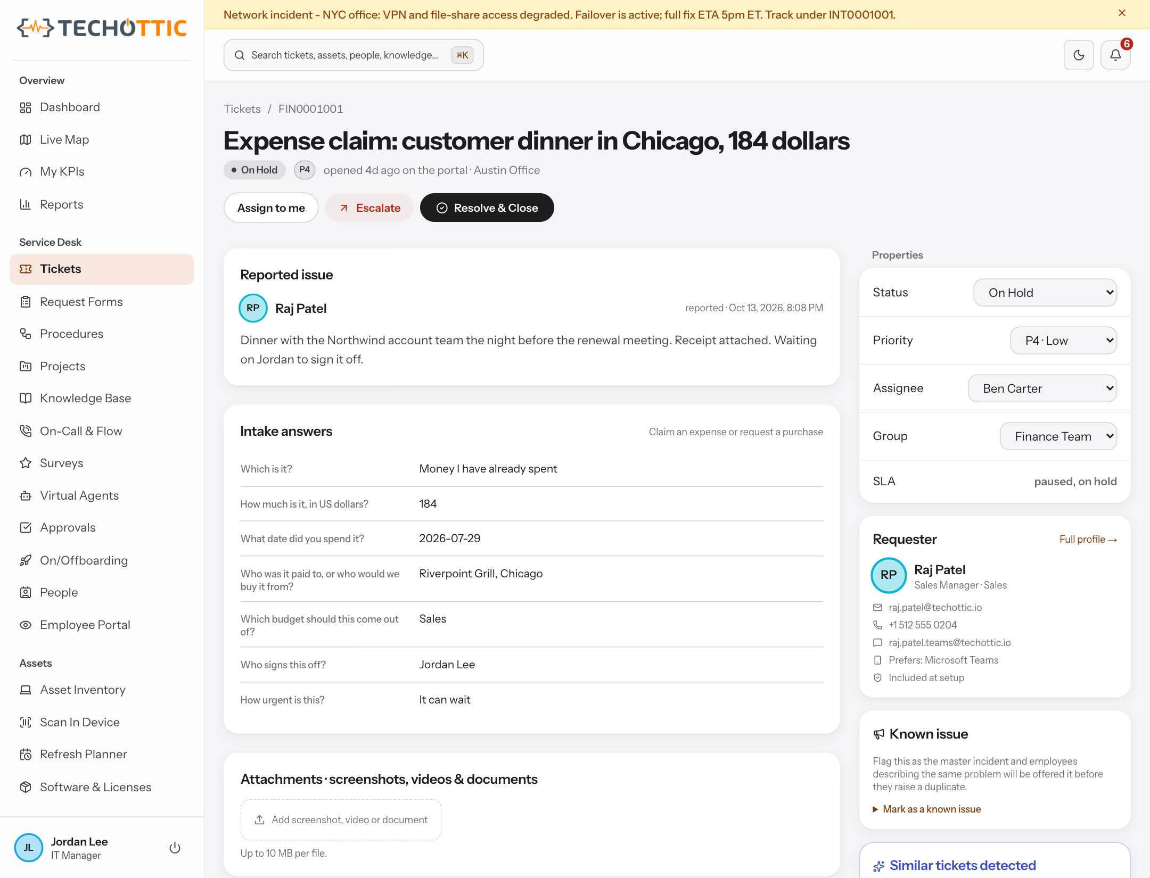
Task: Escalate this ticket
Action: [x=369, y=208]
